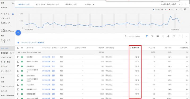Image resolution: width=190 pixels, height=99 pixels.
Task: Open 広告グループ in the sidebar
Action: coord(5,18)
